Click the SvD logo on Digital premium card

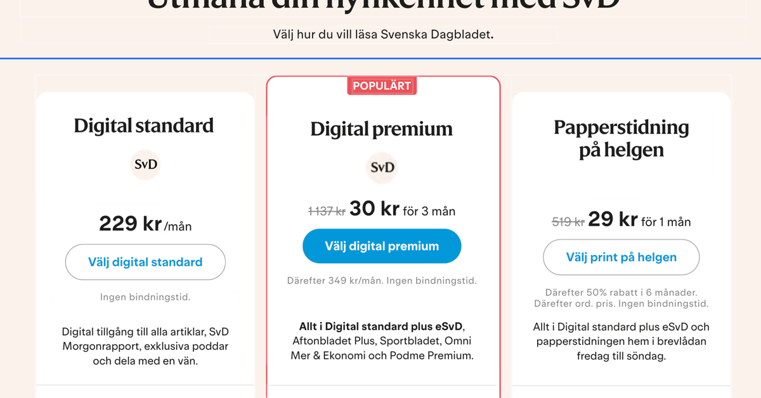[382, 168]
